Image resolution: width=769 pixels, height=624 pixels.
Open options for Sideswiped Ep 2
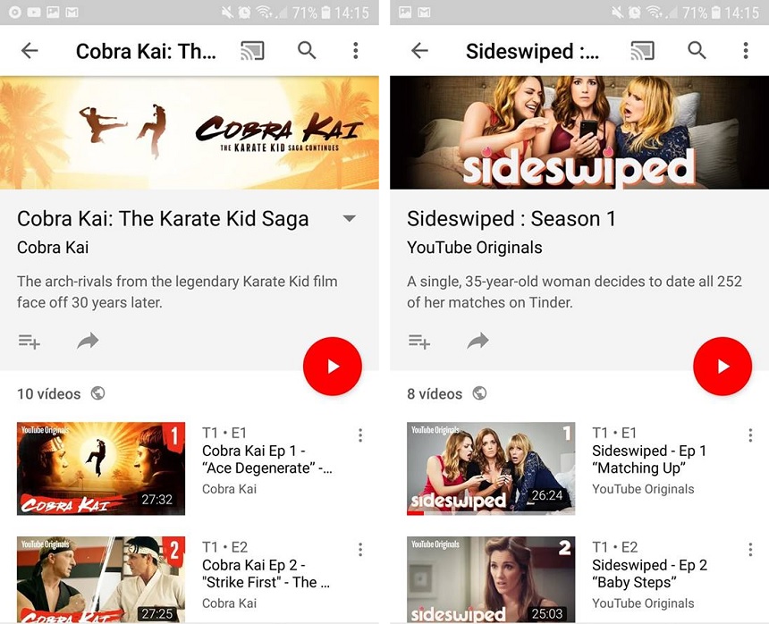750,550
